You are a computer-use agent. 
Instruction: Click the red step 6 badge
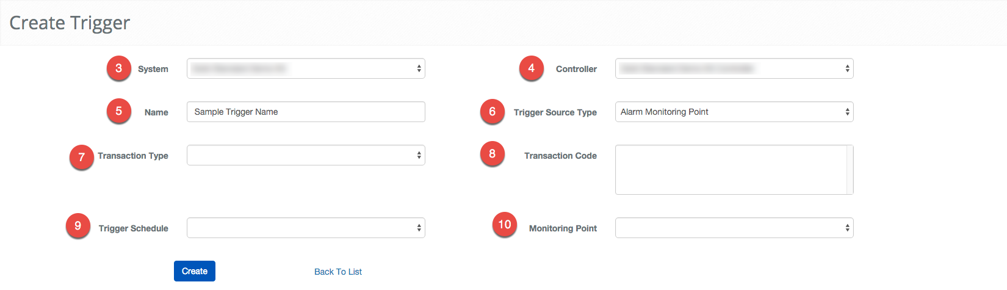tap(492, 112)
